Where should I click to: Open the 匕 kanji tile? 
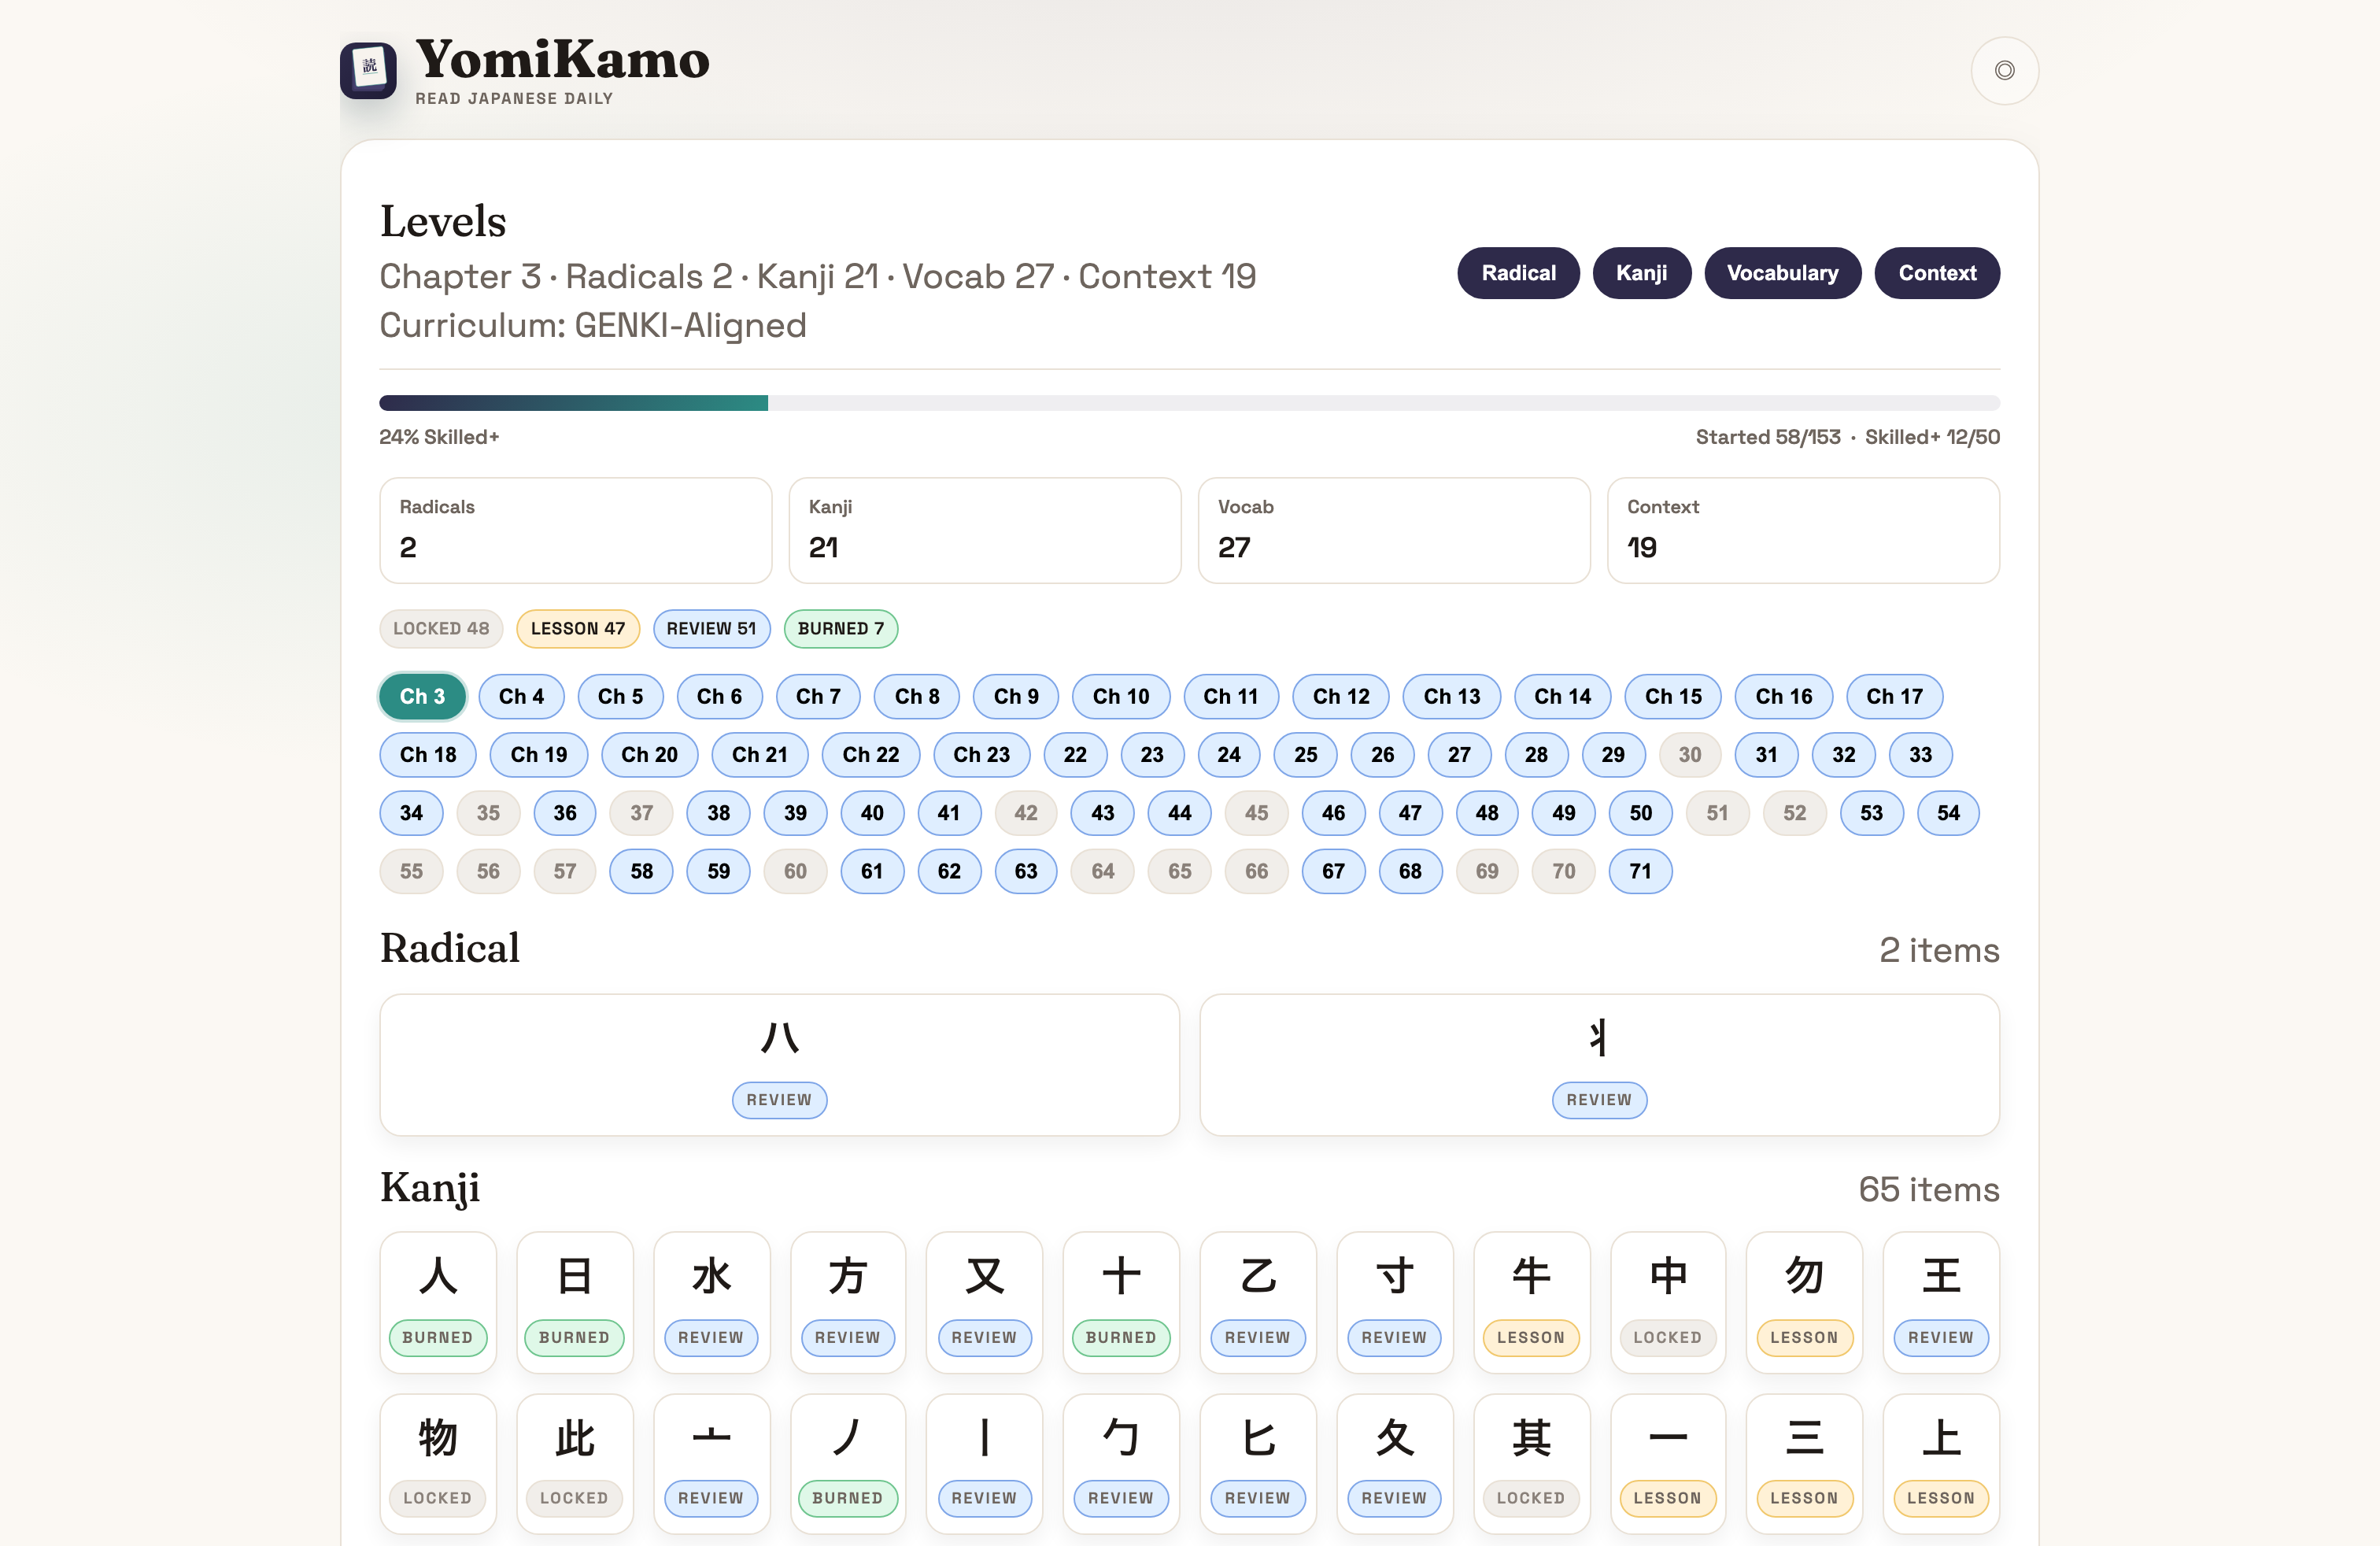(1258, 1464)
